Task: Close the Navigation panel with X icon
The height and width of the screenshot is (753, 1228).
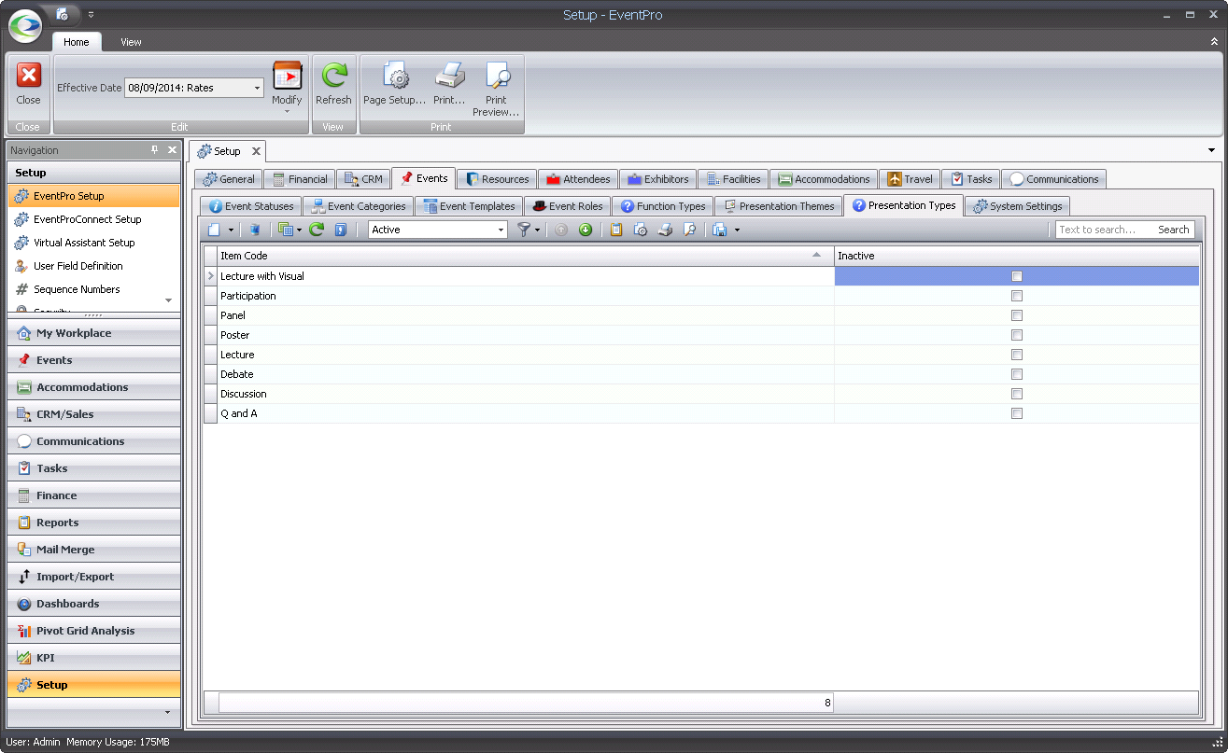Action: point(172,150)
